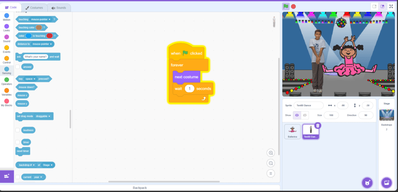Click the green flag to run project
This screenshot has height=192, width=398.
pyautogui.click(x=286, y=6)
